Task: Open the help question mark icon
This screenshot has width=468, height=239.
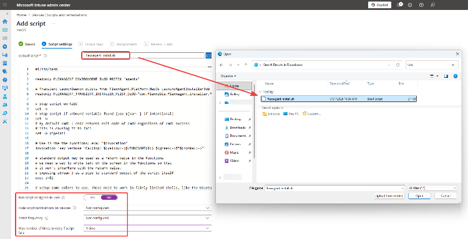Action: pos(421,5)
